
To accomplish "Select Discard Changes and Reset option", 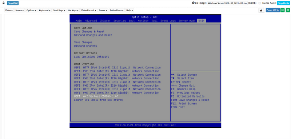I will click(93, 35).
